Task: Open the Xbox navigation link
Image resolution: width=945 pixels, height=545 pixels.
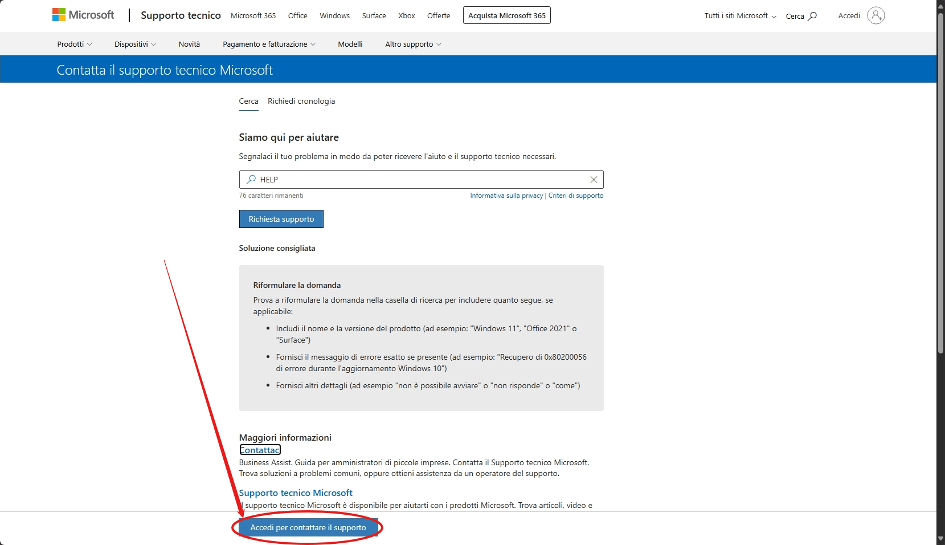Action: pyautogui.click(x=407, y=15)
